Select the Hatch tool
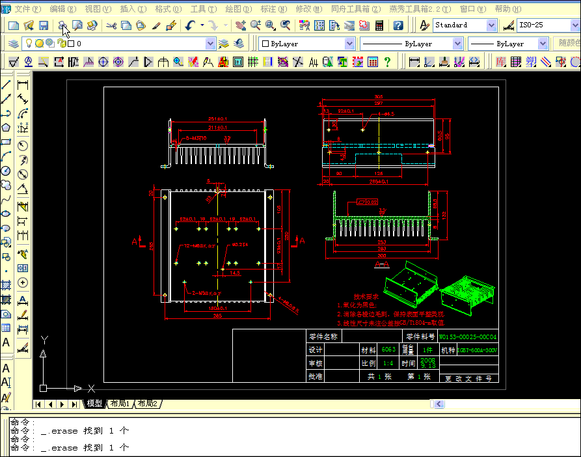Screen dimensions: 581x457 pyautogui.click(x=6, y=285)
